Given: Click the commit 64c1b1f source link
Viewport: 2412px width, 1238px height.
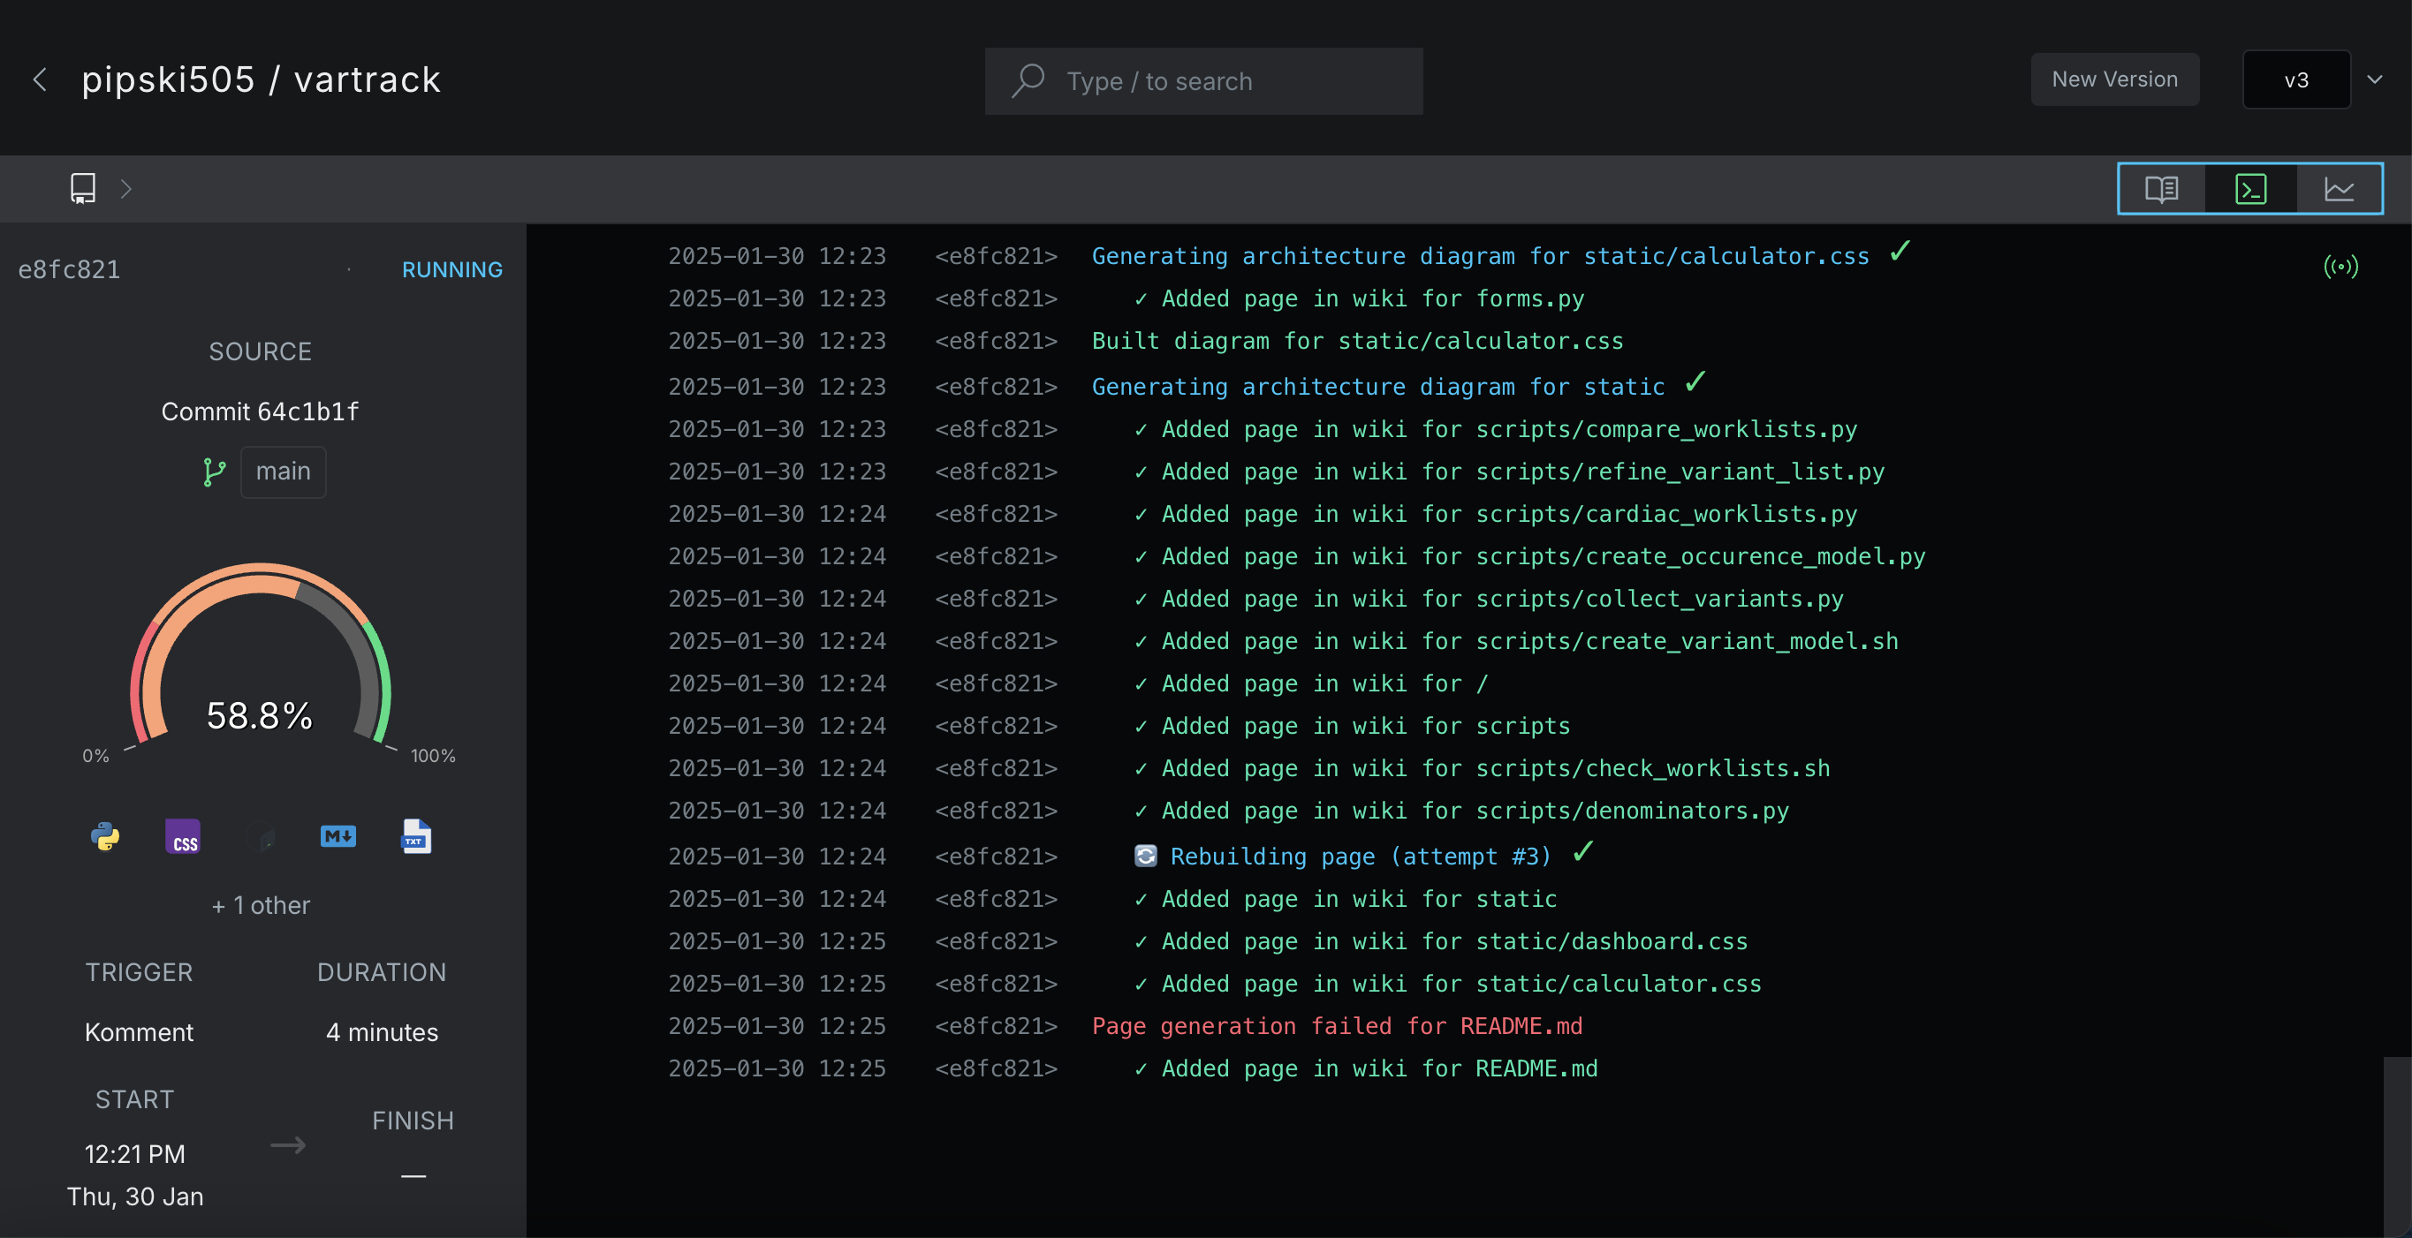Looking at the screenshot, I should [261, 411].
